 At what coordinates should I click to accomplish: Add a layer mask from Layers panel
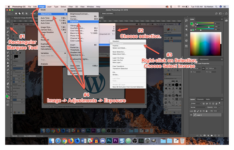pos(204,135)
